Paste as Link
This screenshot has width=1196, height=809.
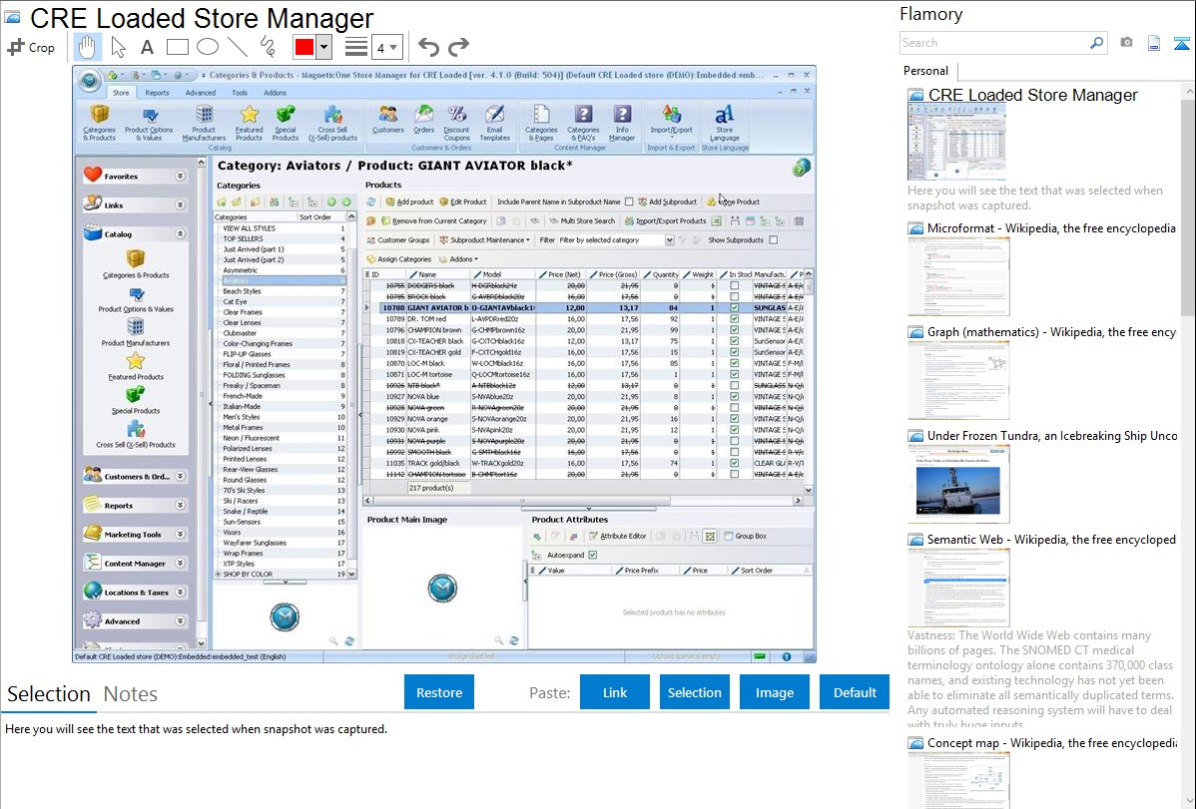click(x=615, y=692)
